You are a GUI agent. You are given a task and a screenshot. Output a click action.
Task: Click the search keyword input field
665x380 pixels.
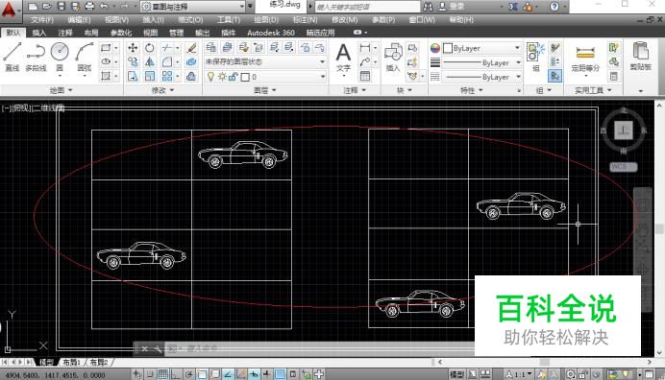click(367, 7)
